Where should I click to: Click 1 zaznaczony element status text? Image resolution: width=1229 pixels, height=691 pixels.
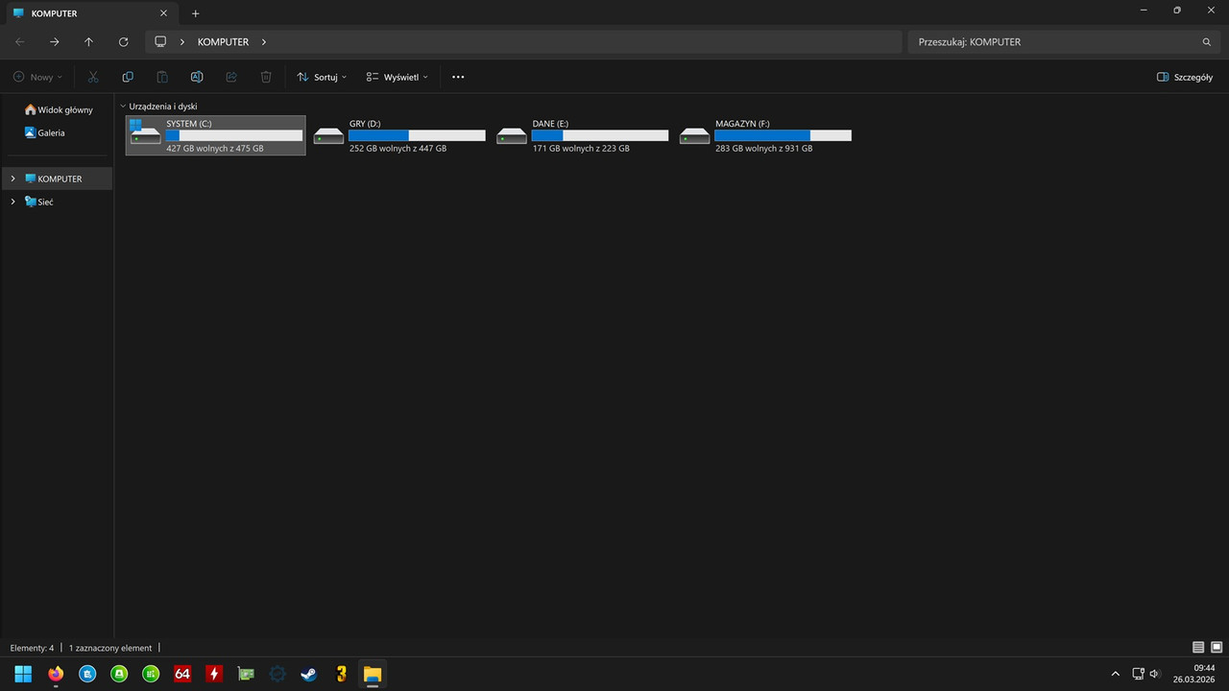110,648
